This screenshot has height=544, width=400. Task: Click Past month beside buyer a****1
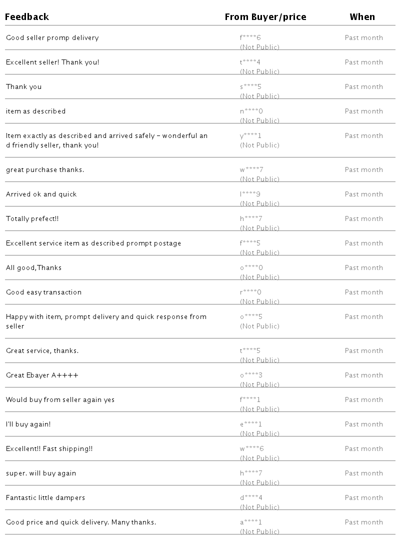[x=363, y=522]
